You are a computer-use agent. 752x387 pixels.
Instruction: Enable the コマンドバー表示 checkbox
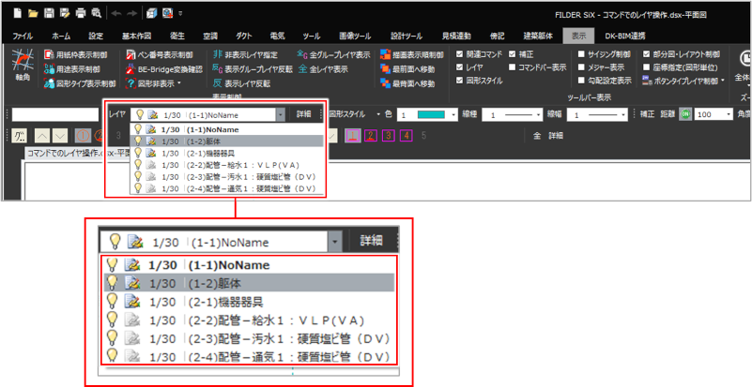512,67
